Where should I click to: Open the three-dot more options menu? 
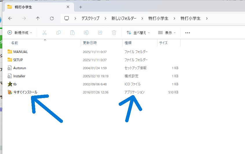pyautogui.click(x=187, y=33)
